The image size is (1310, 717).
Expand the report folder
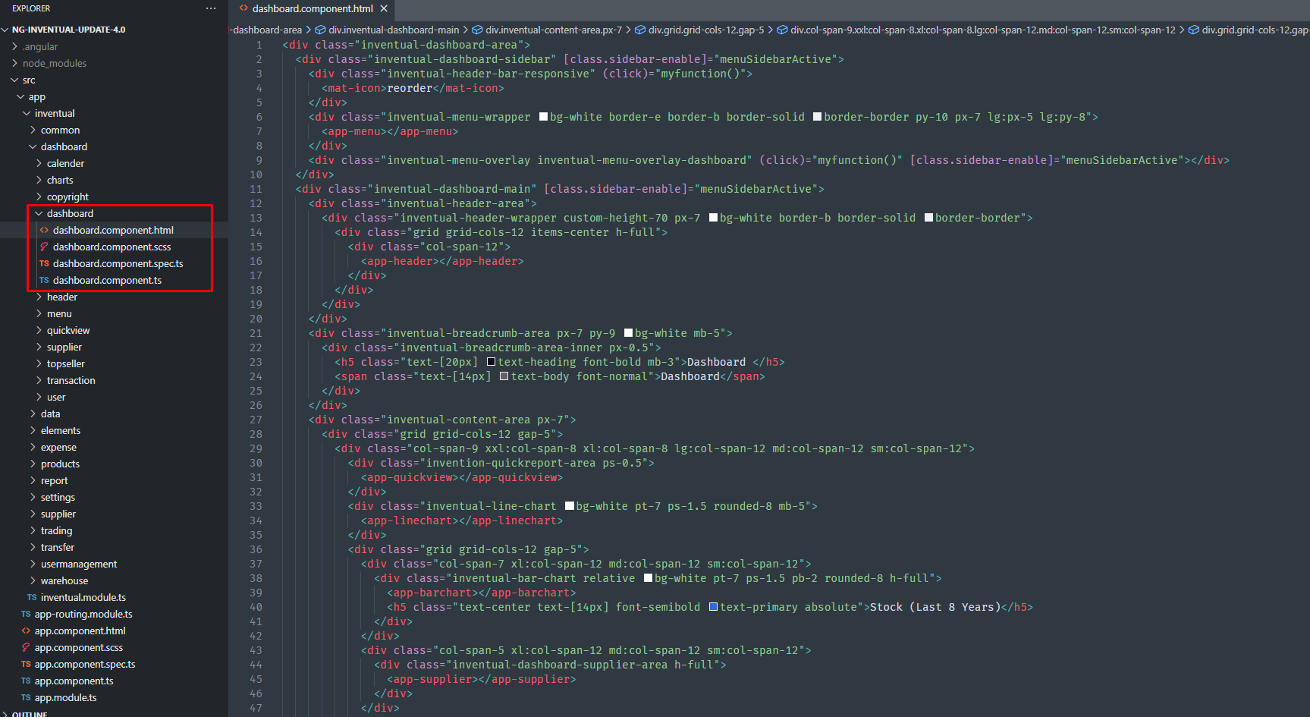click(x=33, y=480)
